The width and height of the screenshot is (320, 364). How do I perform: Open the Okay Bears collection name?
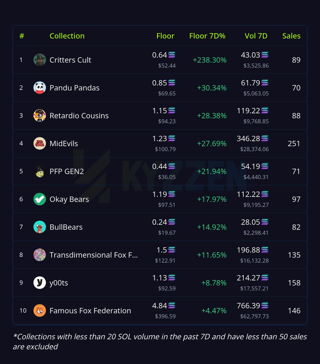(69, 199)
